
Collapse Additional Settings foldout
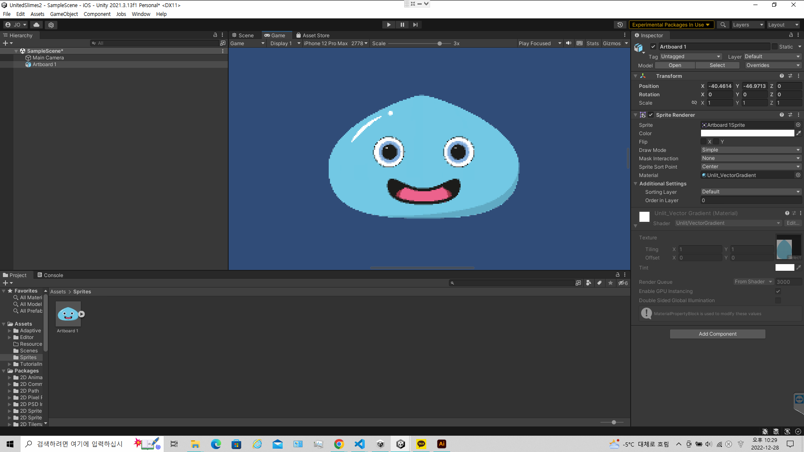click(636, 183)
